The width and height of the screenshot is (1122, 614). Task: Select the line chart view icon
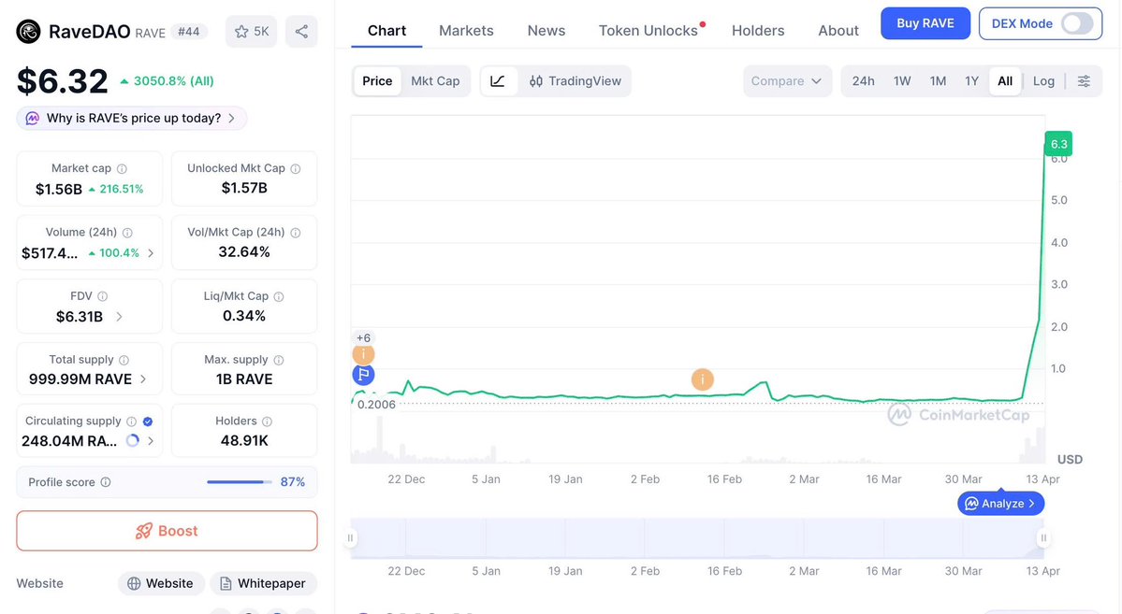click(x=499, y=81)
